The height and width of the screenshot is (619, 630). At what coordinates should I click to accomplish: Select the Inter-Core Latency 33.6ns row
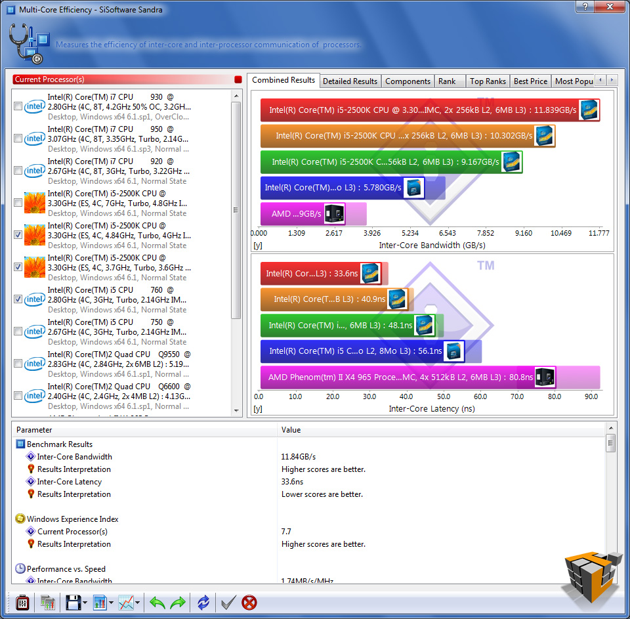pyautogui.click(x=308, y=482)
